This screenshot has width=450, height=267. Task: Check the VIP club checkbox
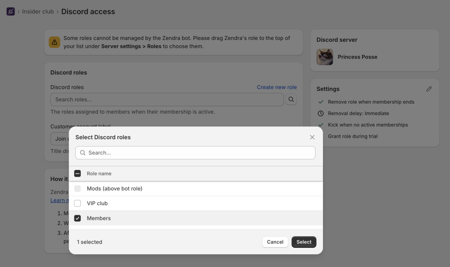77,203
